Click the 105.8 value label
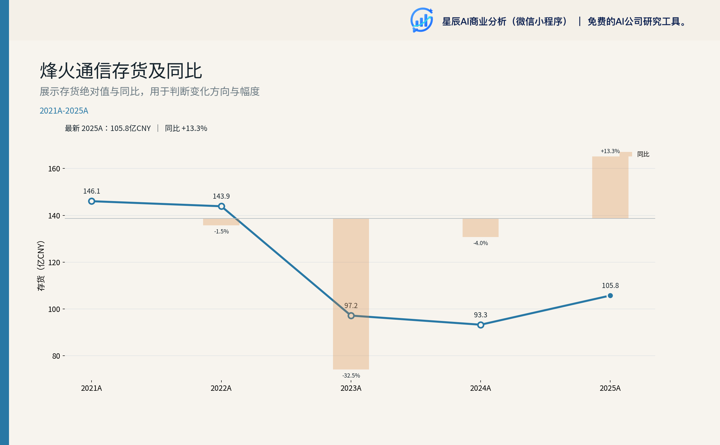Viewport: 720px width, 445px height. [x=610, y=286]
